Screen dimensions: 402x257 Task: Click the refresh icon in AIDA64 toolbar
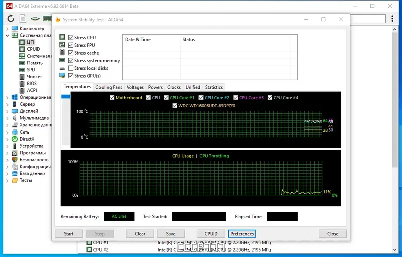11,18
